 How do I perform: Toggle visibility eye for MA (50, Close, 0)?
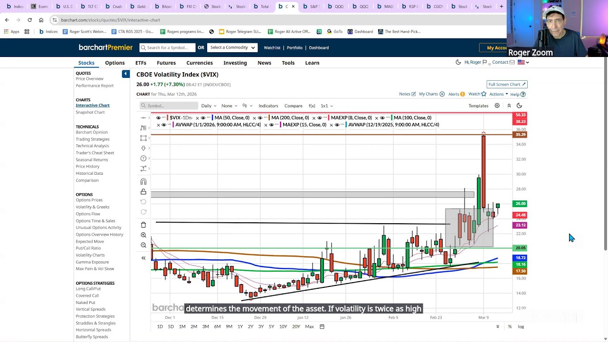tap(203, 118)
